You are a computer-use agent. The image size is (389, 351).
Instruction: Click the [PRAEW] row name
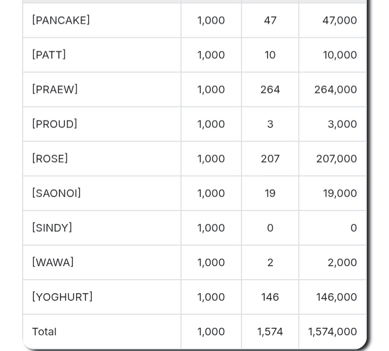[x=55, y=90]
